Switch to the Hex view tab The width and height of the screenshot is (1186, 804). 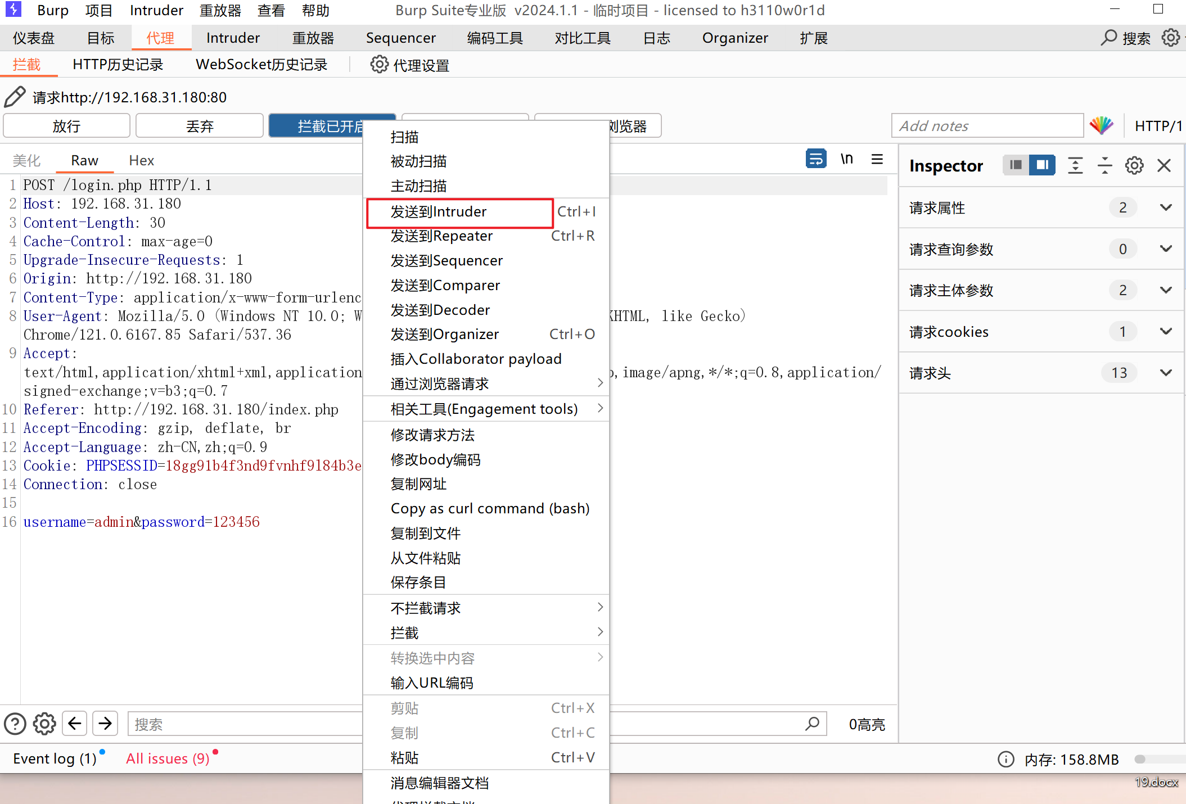tap(141, 160)
